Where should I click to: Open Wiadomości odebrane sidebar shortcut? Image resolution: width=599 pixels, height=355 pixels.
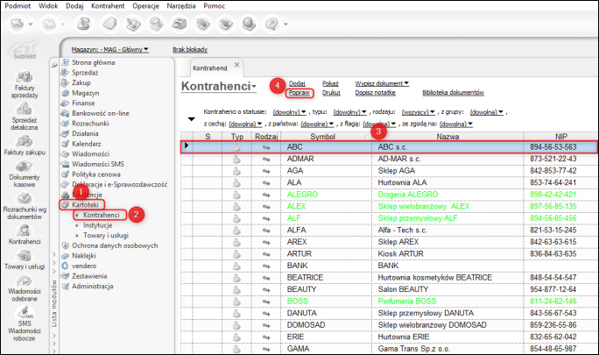pos(24,288)
